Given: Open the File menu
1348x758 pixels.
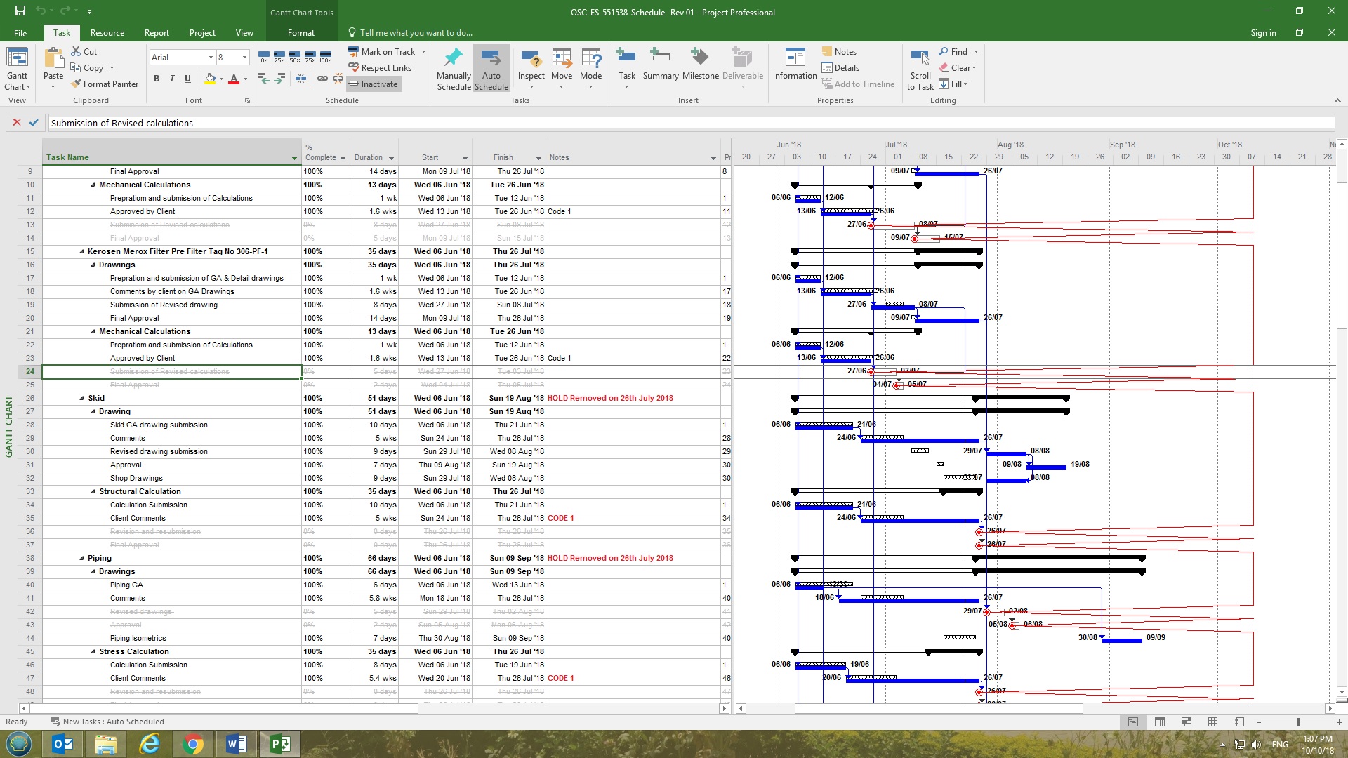Looking at the screenshot, I should [20, 33].
